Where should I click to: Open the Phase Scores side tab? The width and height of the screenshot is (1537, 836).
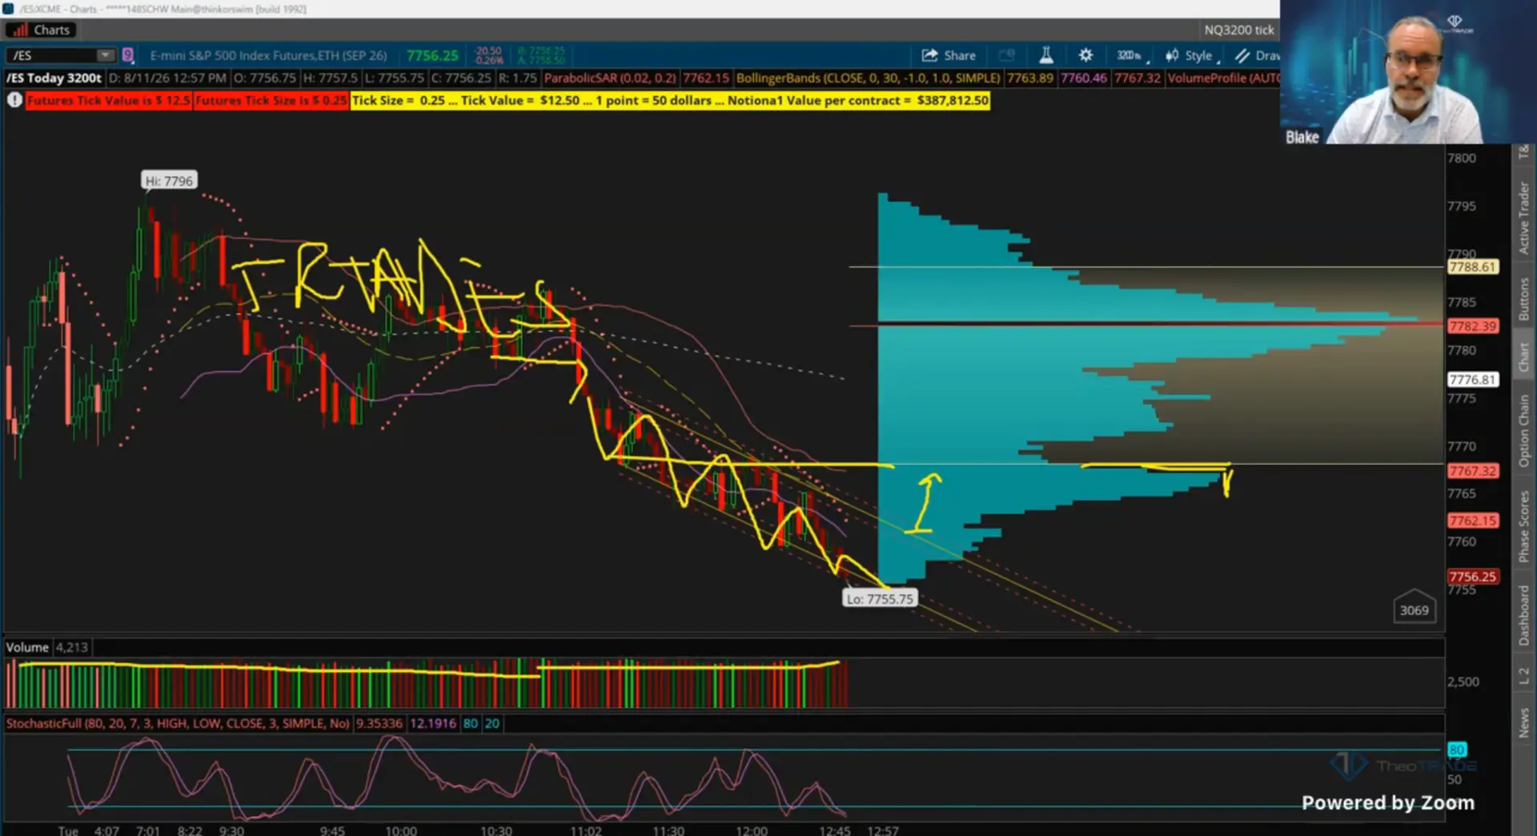1523,526
